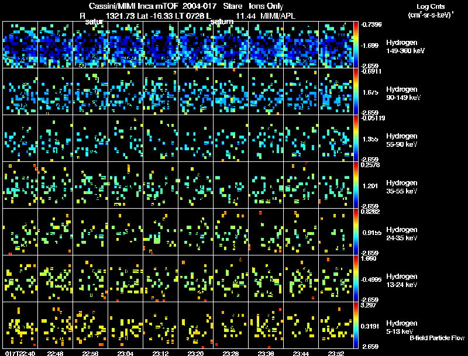The image size is (468, 356).
Task: Open the 90-149 keV panel at 23:20
Action: [195, 92]
